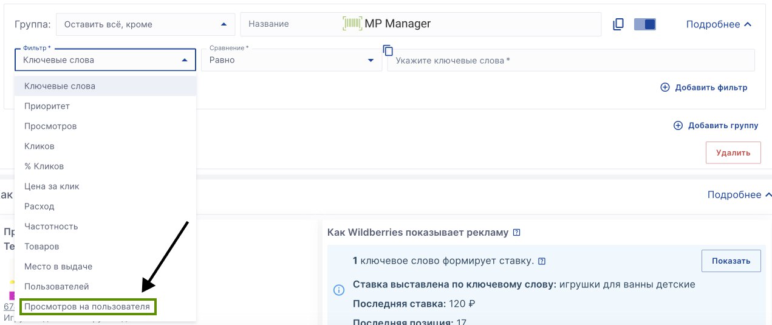The width and height of the screenshot is (772, 325).
Task: Collapse the lower Подробнее expander
Action: [739, 195]
